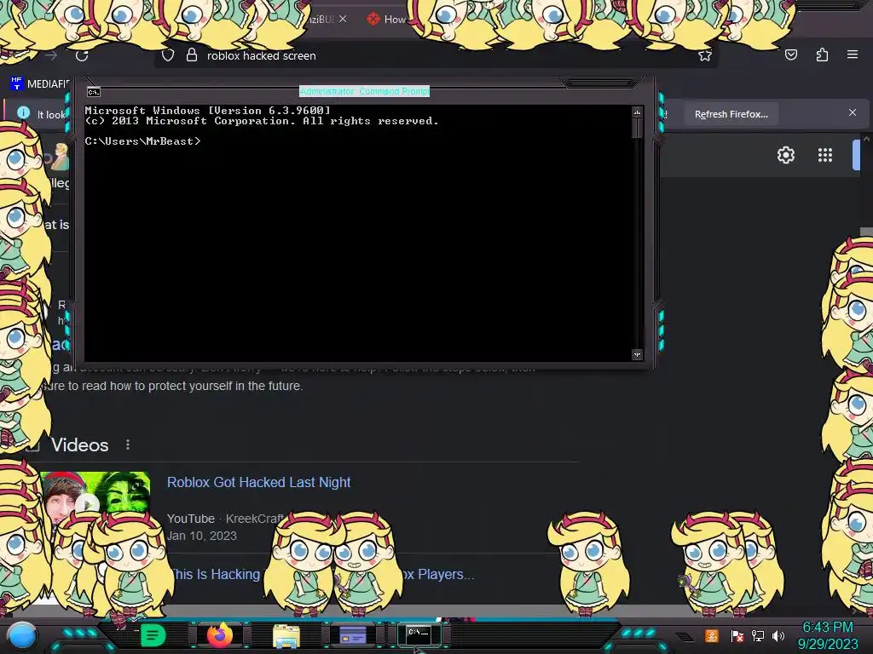Dismiss the Firefox notification bar
This screenshot has width=873, height=654.
point(852,112)
